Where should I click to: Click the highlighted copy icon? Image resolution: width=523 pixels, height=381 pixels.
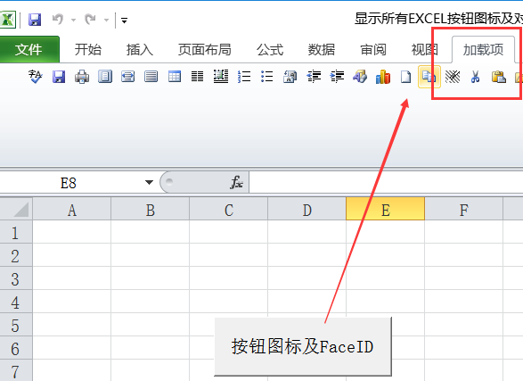coord(429,77)
